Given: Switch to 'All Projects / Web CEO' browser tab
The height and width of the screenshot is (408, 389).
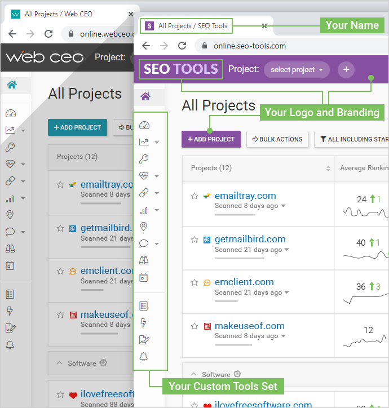Looking at the screenshot, I should [x=58, y=14].
